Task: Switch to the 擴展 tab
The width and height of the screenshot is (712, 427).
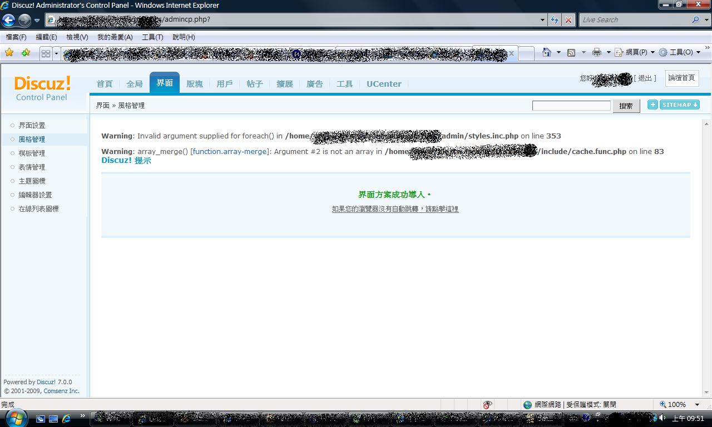Action: point(285,84)
